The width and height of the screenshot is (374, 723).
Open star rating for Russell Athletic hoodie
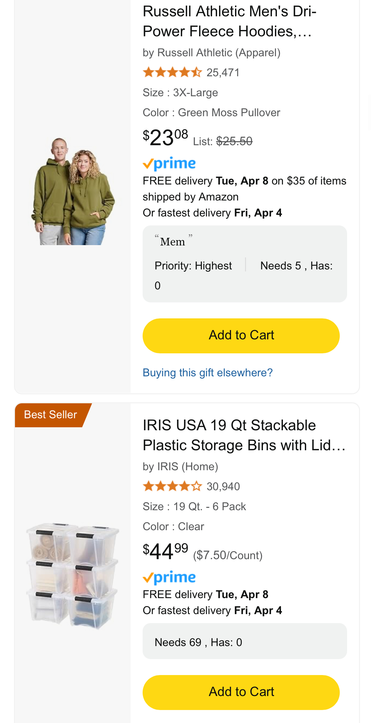click(x=172, y=72)
